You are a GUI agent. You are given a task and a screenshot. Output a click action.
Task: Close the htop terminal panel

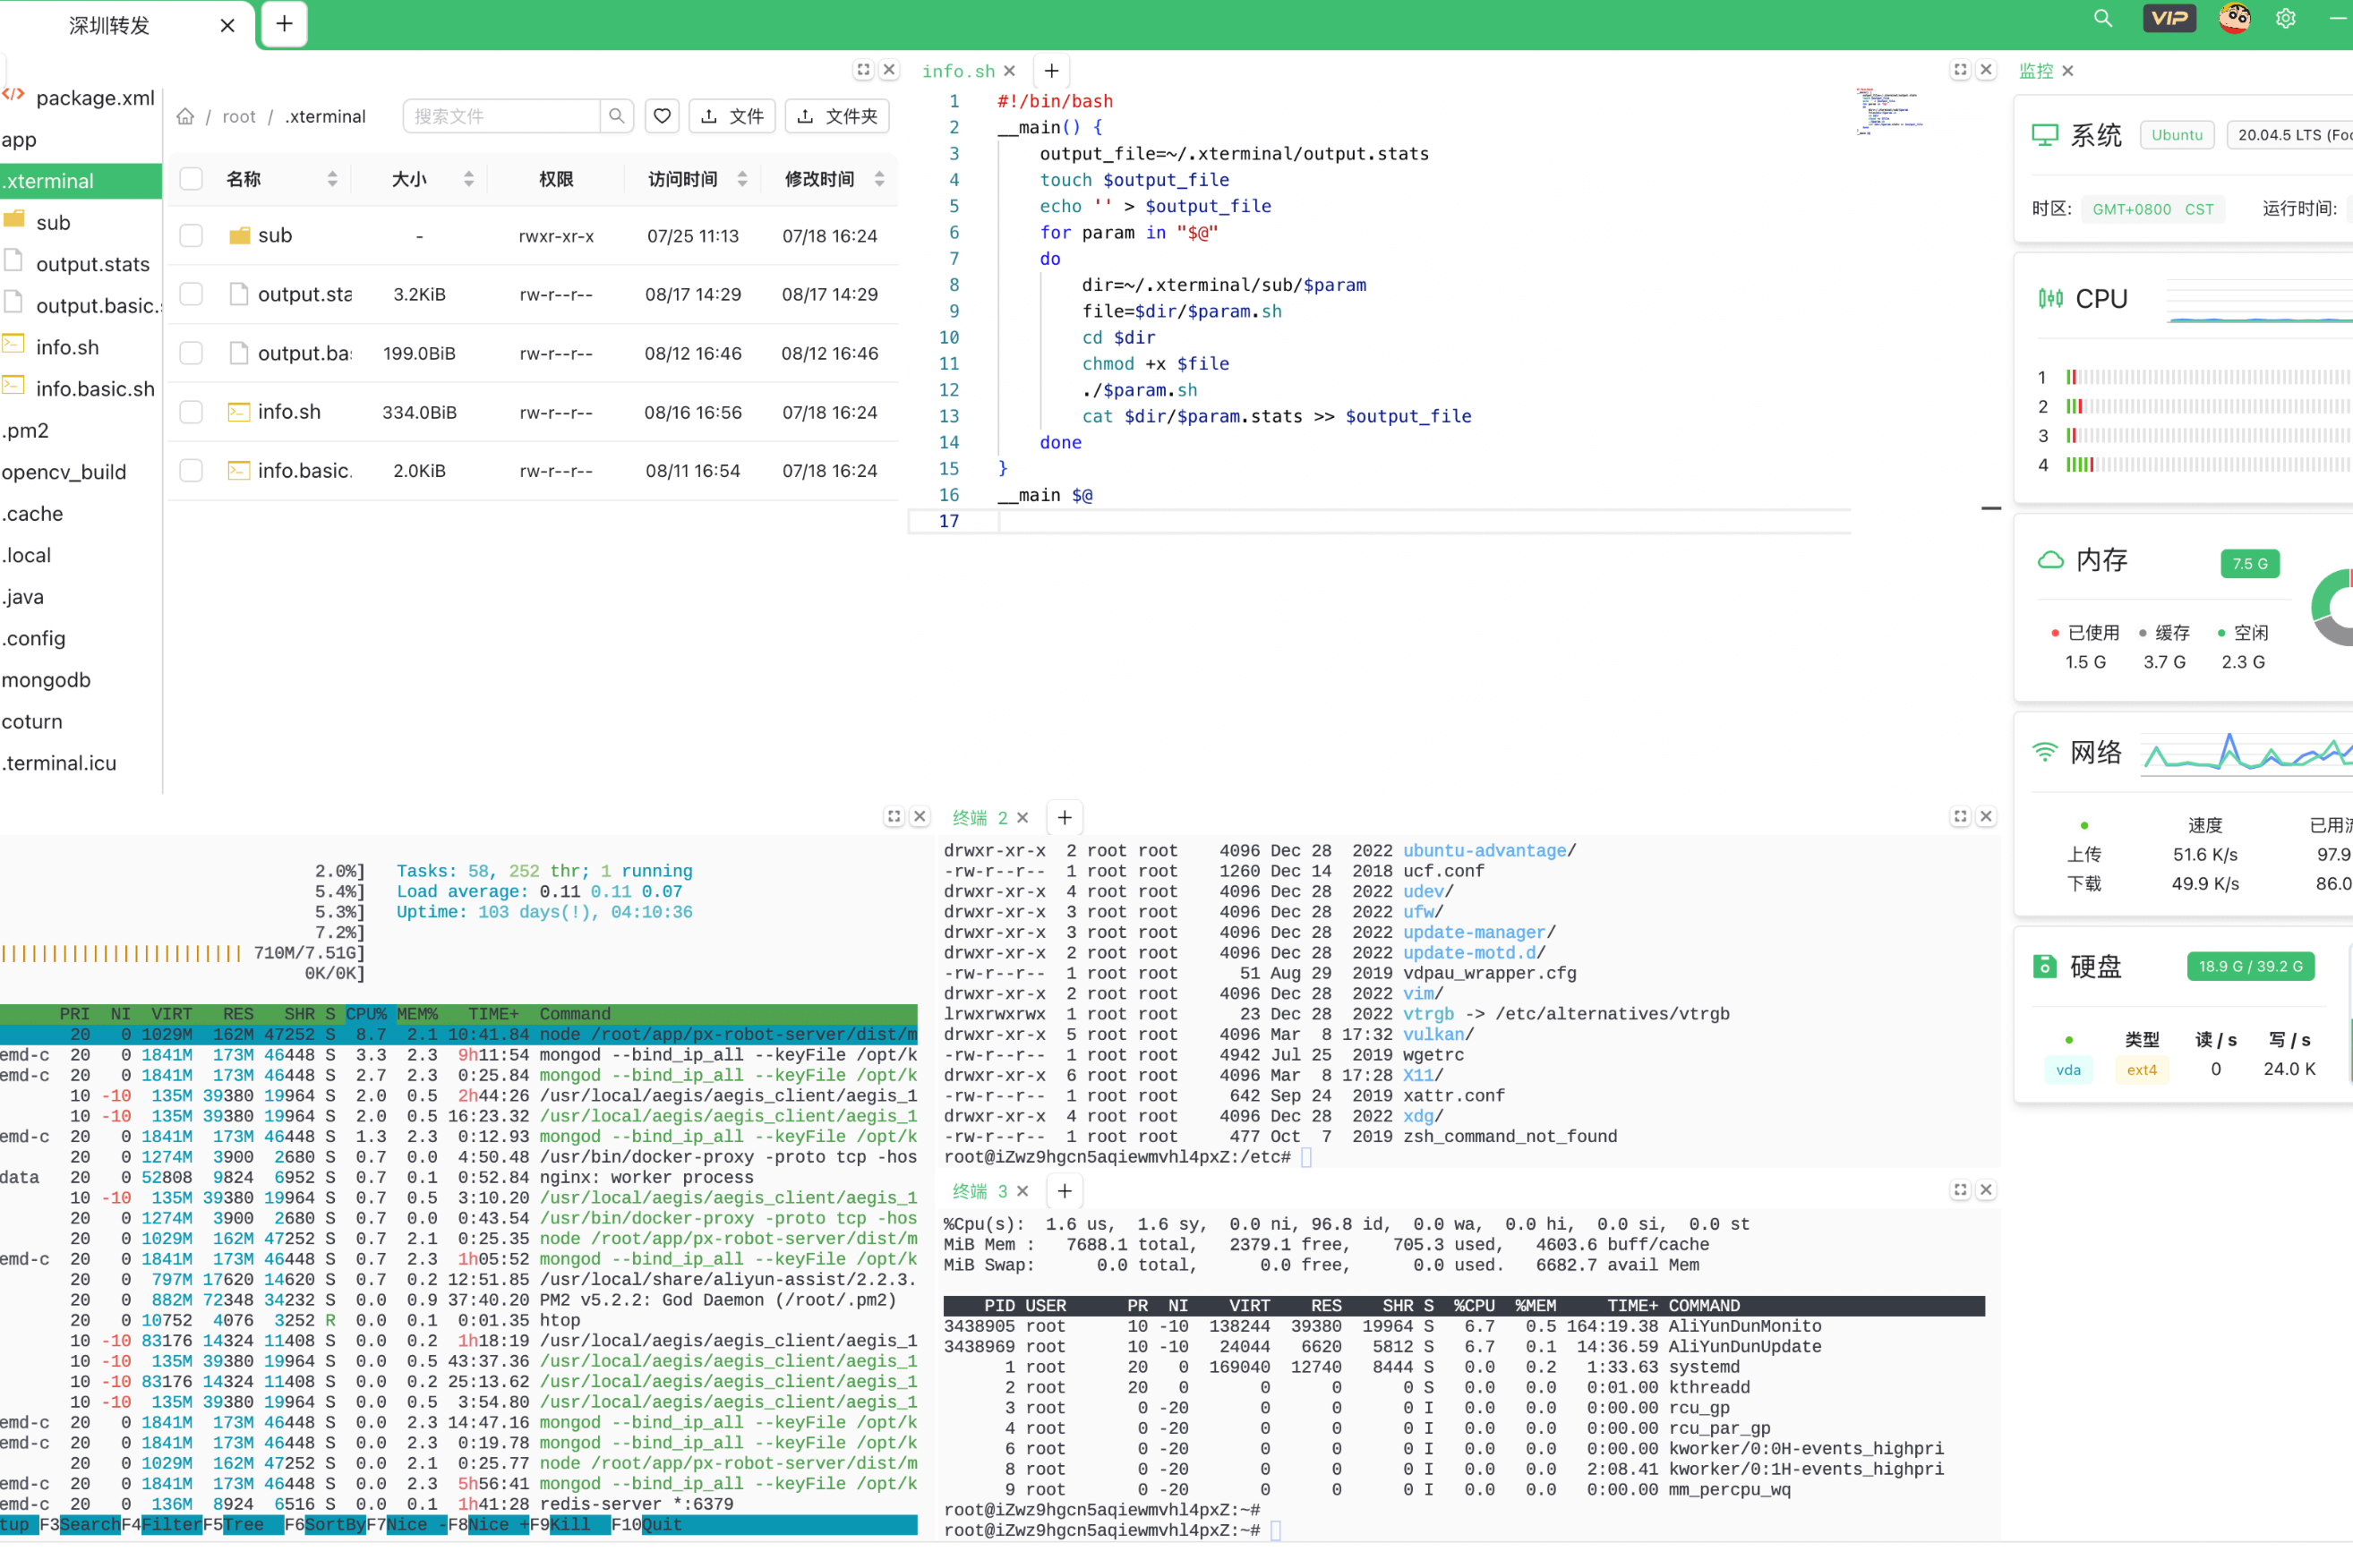(x=920, y=816)
